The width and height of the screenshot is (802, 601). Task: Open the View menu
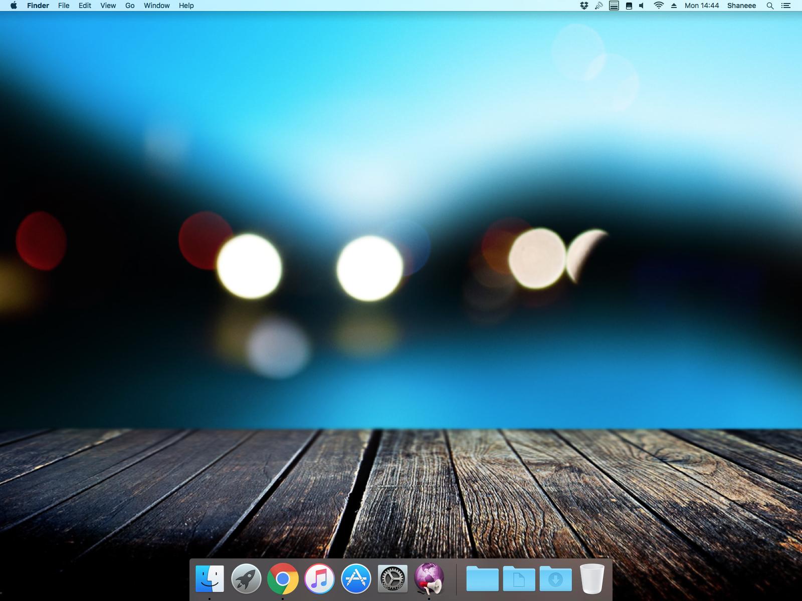pos(108,6)
